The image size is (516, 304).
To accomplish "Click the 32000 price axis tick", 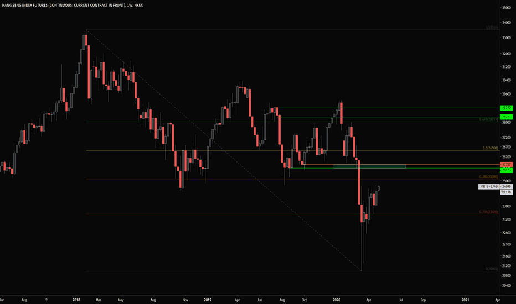I will [x=506, y=54].
